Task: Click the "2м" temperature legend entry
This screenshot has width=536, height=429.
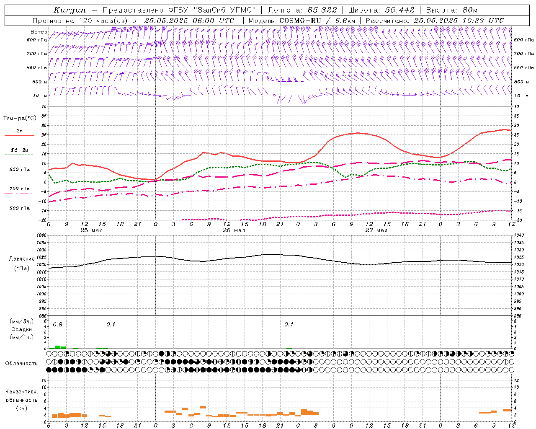Action: click(x=20, y=131)
